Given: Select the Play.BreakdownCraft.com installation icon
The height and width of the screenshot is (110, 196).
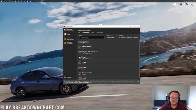Looking at the screenshot, I should point(80,52).
